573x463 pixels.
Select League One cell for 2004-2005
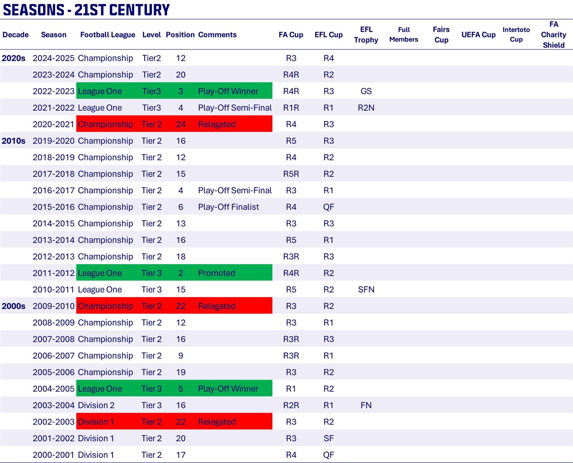[100, 388]
